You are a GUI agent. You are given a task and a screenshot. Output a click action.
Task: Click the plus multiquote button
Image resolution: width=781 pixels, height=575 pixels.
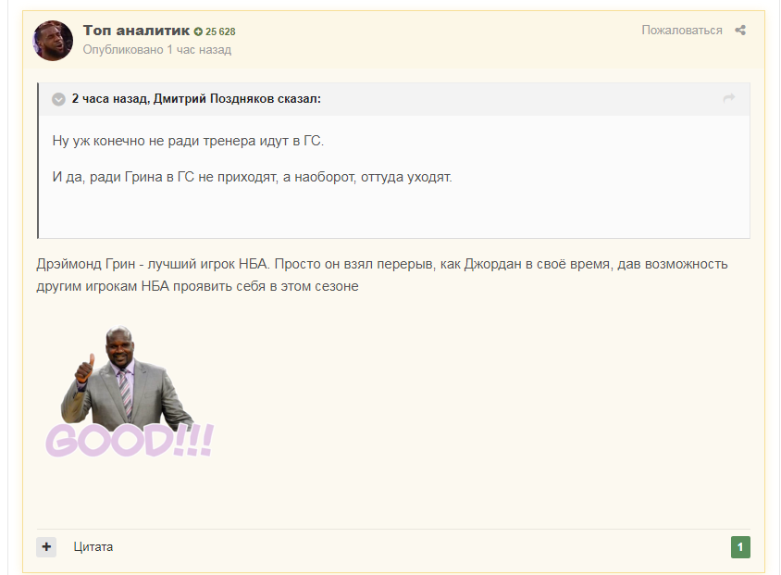point(46,547)
